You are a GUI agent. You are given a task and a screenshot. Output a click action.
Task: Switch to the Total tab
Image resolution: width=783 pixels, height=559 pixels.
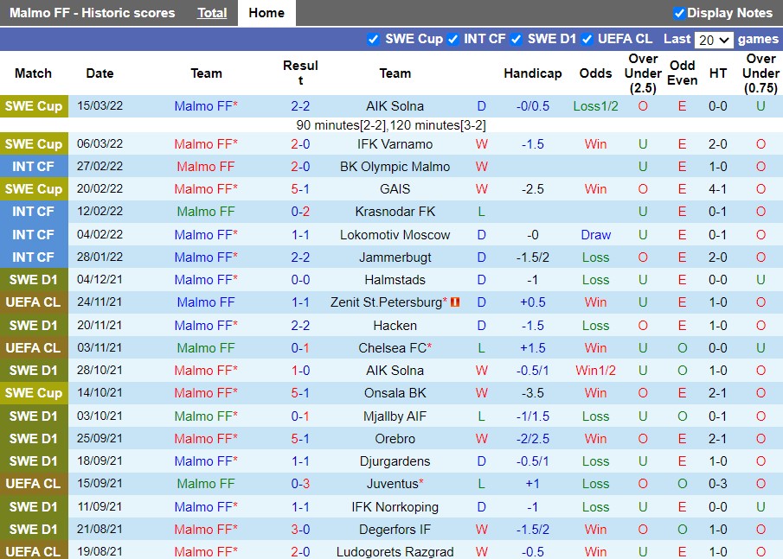[x=212, y=13]
